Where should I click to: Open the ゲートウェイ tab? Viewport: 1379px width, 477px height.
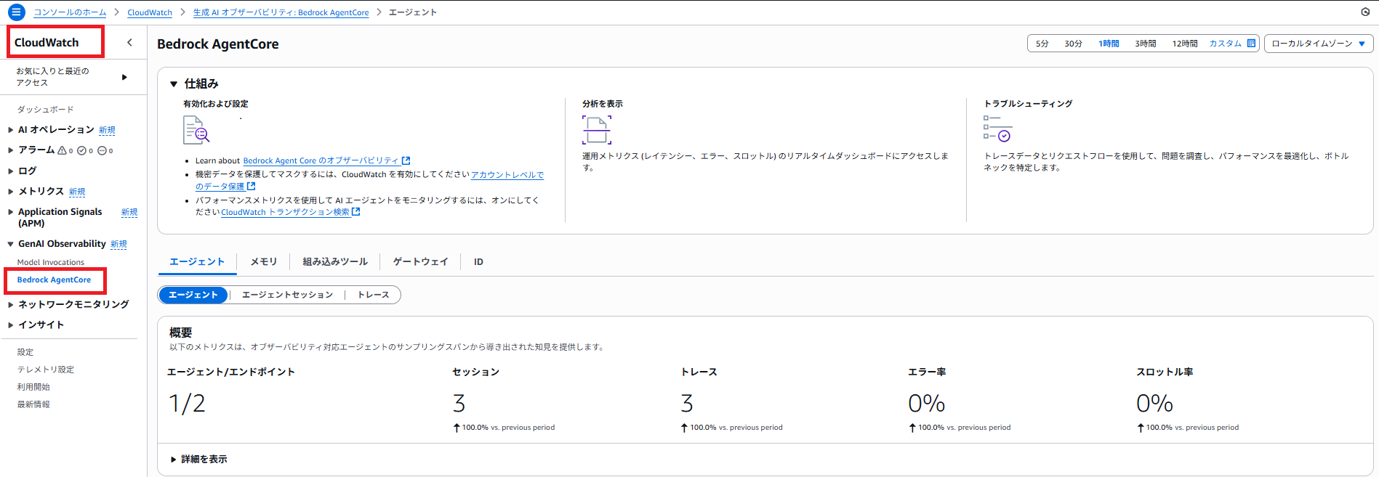420,261
